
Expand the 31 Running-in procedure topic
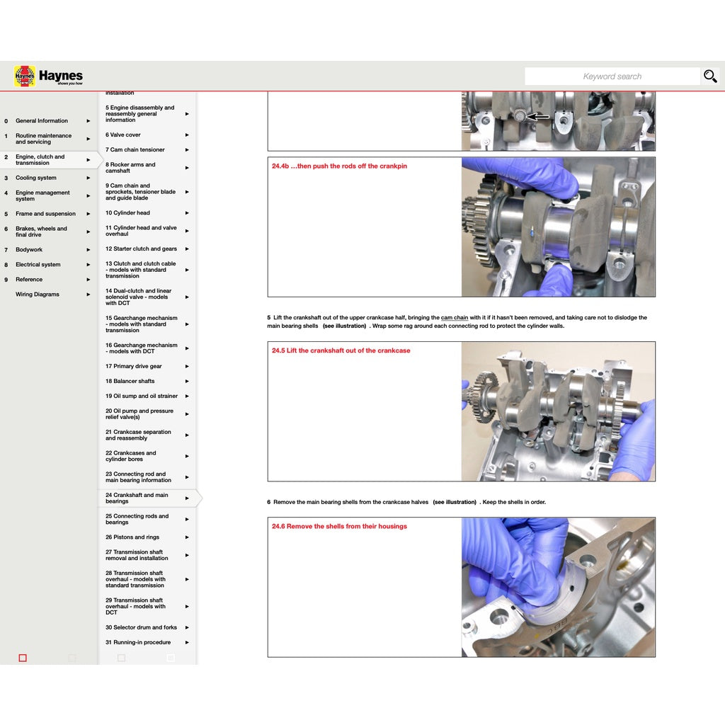(186, 642)
